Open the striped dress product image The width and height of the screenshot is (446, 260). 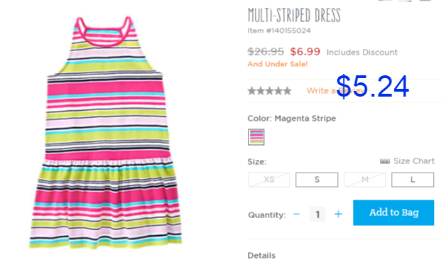coord(106,133)
